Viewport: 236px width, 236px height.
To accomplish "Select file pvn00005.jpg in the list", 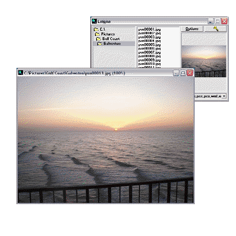I will 149,45.
